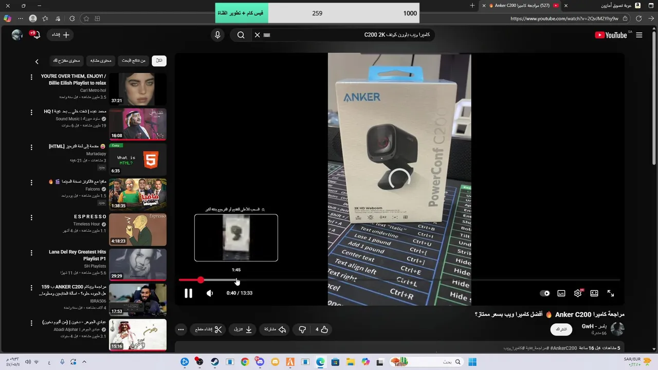Click the subscribe button اشتراك
The height and width of the screenshot is (370, 658).
(562, 329)
